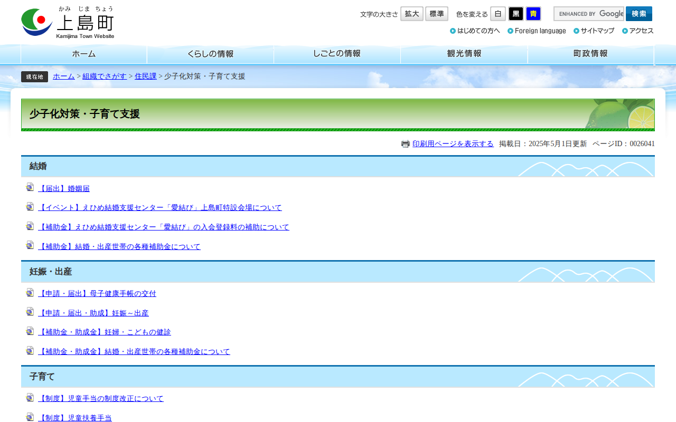Open the Foreign language link
The width and height of the screenshot is (676, 422).
(x=537, y=31)
